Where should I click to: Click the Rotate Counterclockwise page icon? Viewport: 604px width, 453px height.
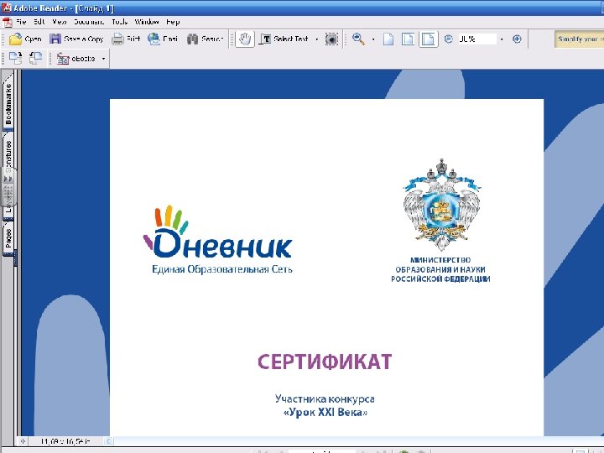(35, 59)
